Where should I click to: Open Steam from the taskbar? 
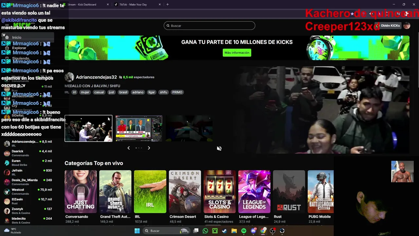pos(224,231)
